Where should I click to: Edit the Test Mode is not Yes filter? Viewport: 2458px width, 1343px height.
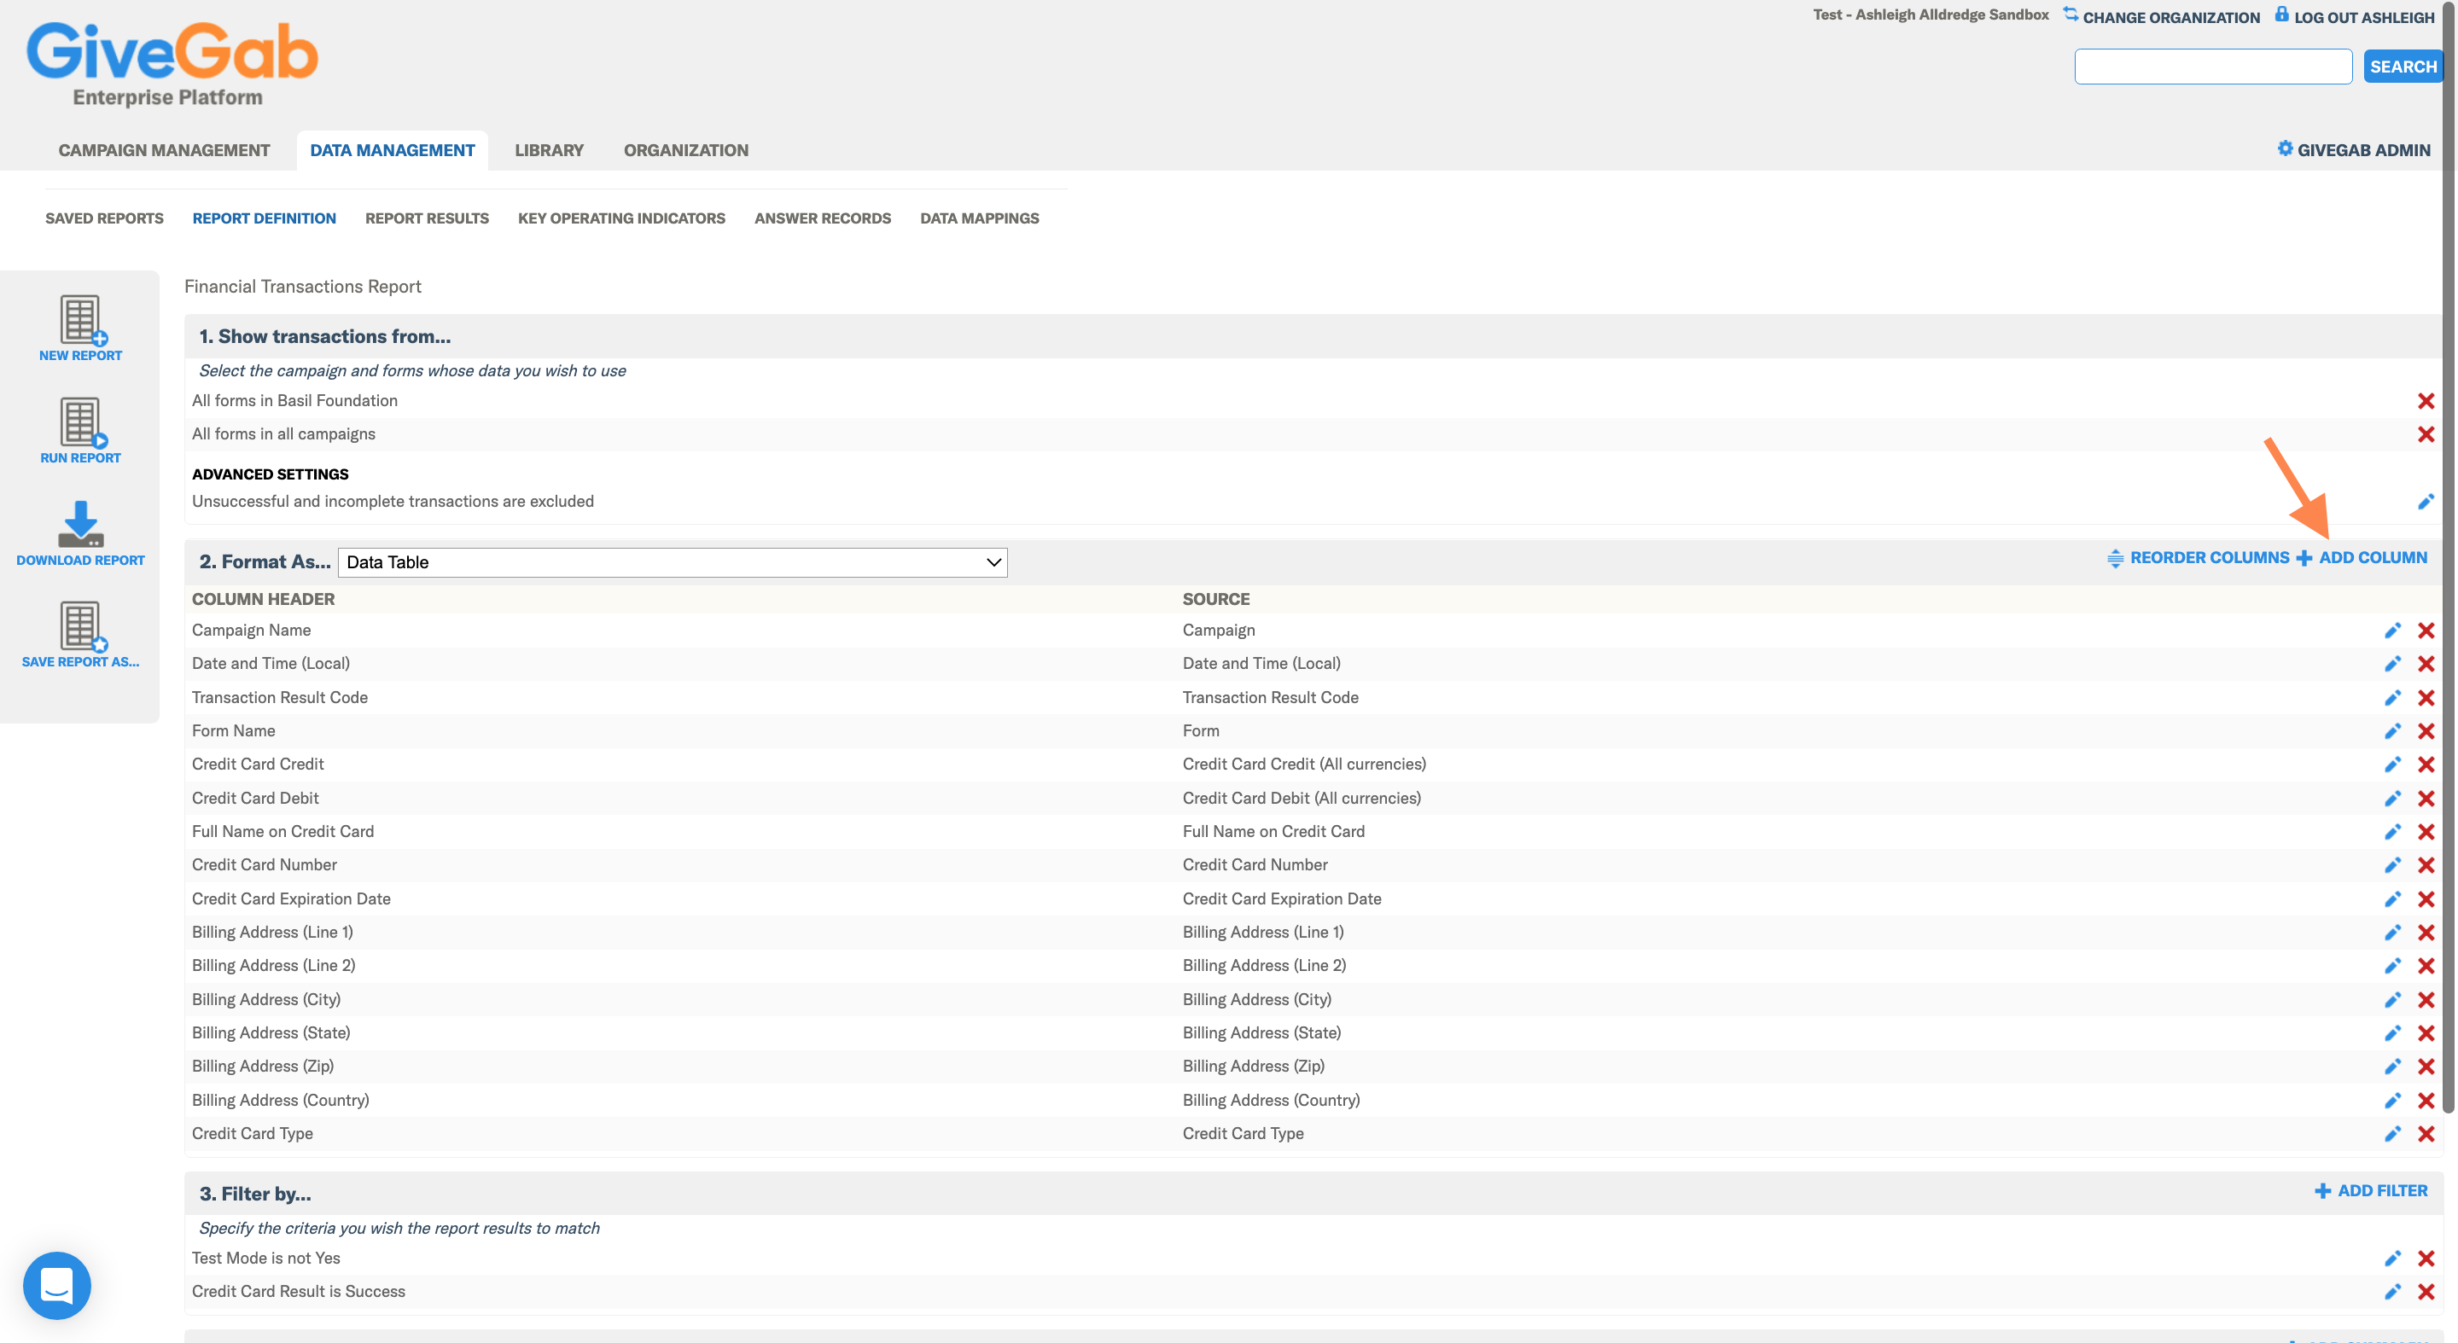(x=2392, y=1259)
